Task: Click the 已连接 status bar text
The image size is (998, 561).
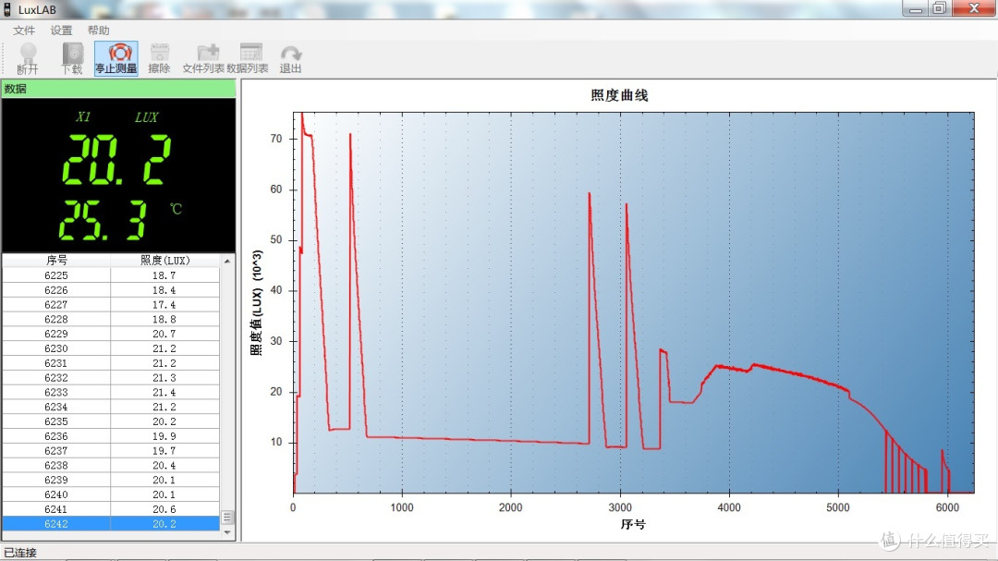Action: 20,552
